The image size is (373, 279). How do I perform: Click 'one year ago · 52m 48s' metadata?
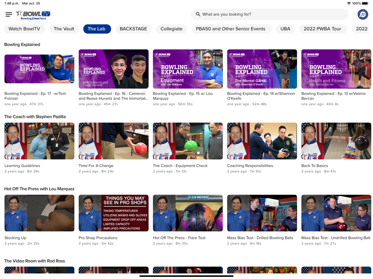[x=247, y=104]
